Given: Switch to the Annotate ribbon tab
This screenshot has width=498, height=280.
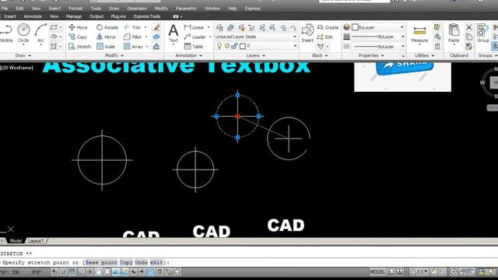Looking at the screenshot, I should pos(33,16).
